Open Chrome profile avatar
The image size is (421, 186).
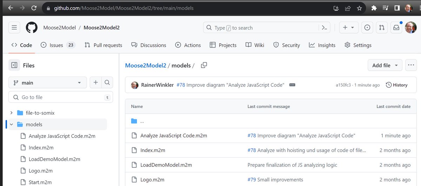[x=408, y=8]
